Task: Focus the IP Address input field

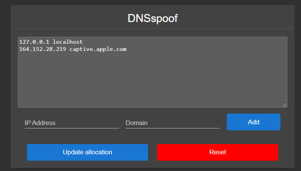Action: click(x=72, y=123)
